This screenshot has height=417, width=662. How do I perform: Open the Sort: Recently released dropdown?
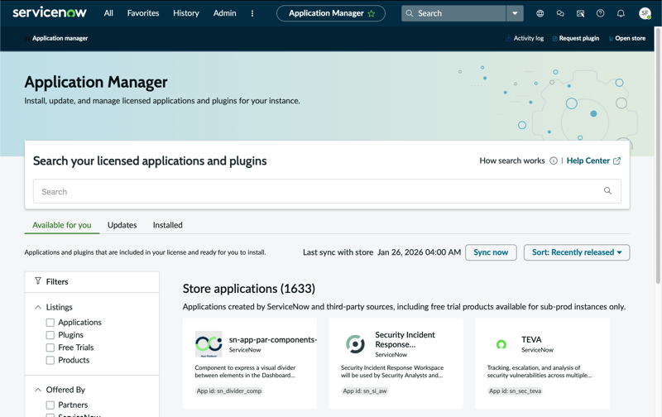[577, 252]
